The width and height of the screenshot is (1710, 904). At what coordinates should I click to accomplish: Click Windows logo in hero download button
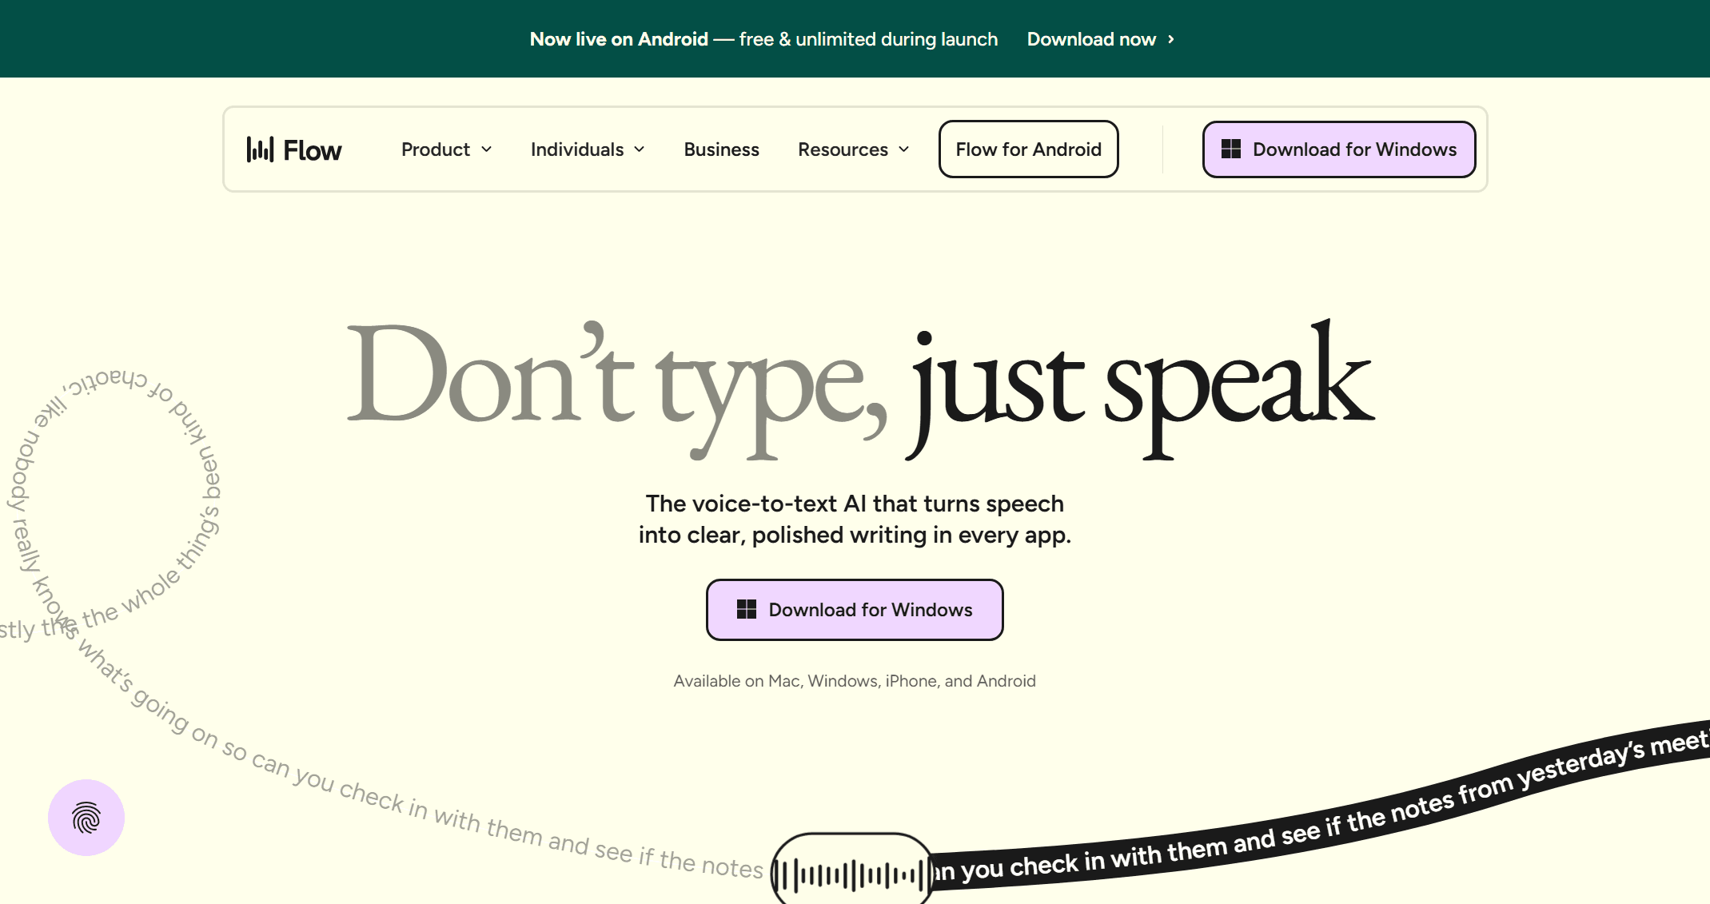click(746, 610)
